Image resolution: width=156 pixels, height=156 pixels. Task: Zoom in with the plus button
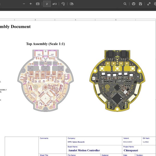pos(31,4)
